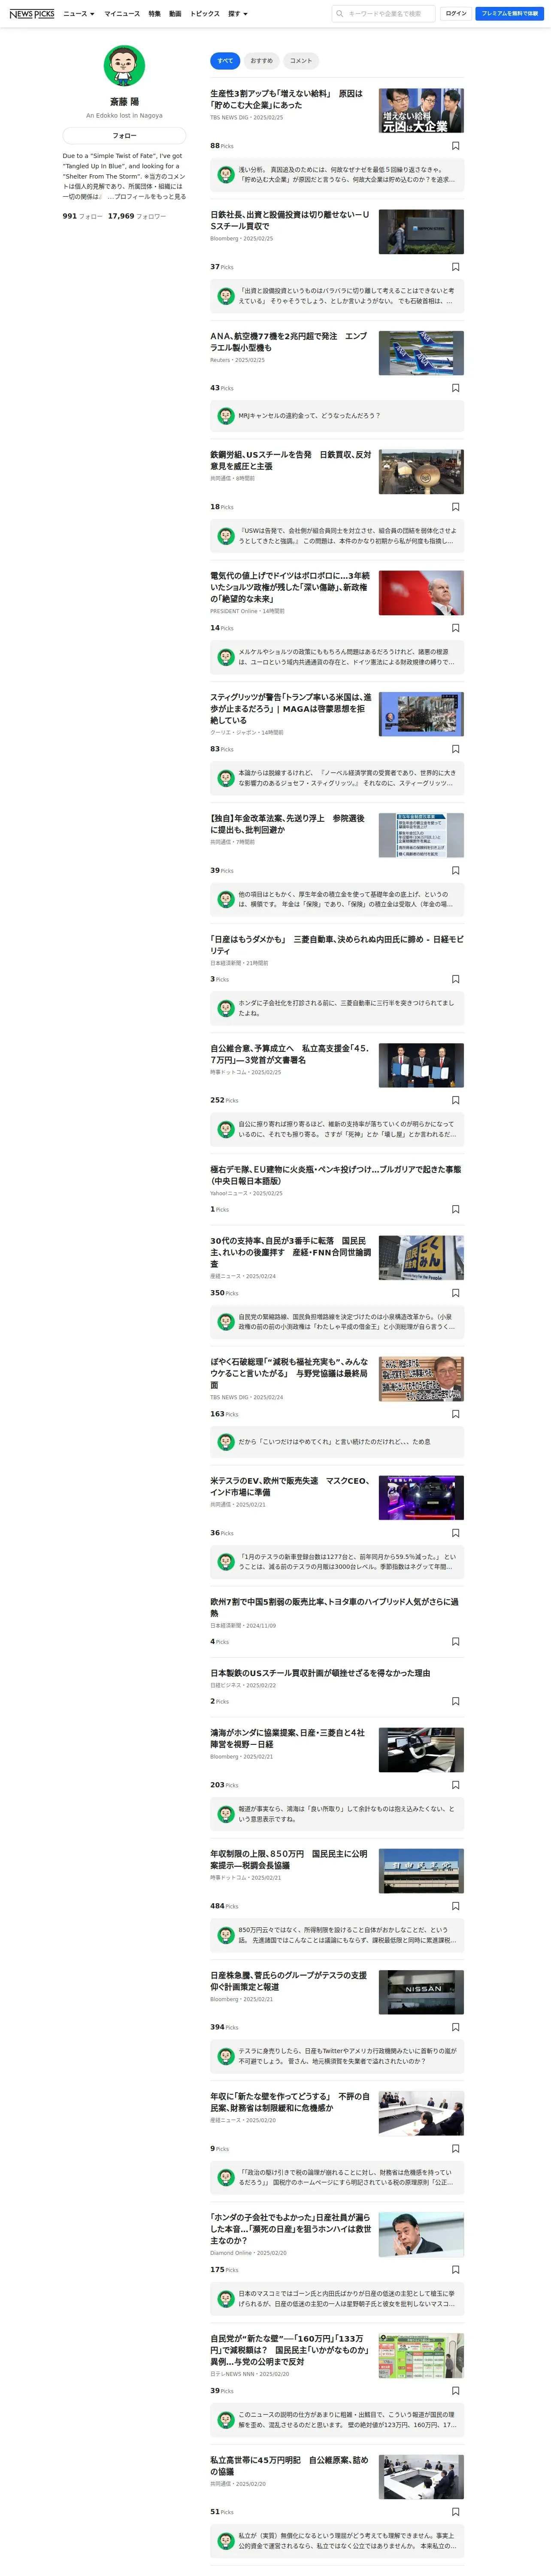Bookmark the 年金改革法案 article
Viewport: 551px width, 2576px height.
[x=456, y=870]
